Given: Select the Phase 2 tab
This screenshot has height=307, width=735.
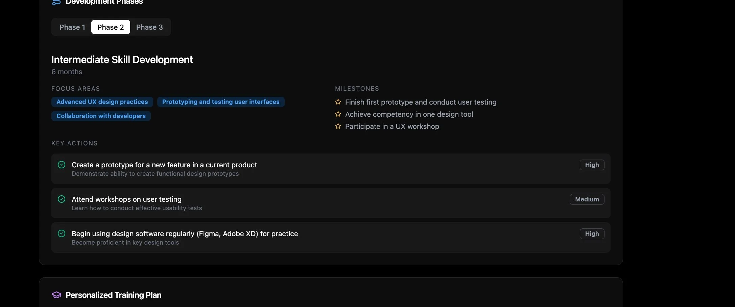Looking at the screenshot, I should [x=111, y=27].
